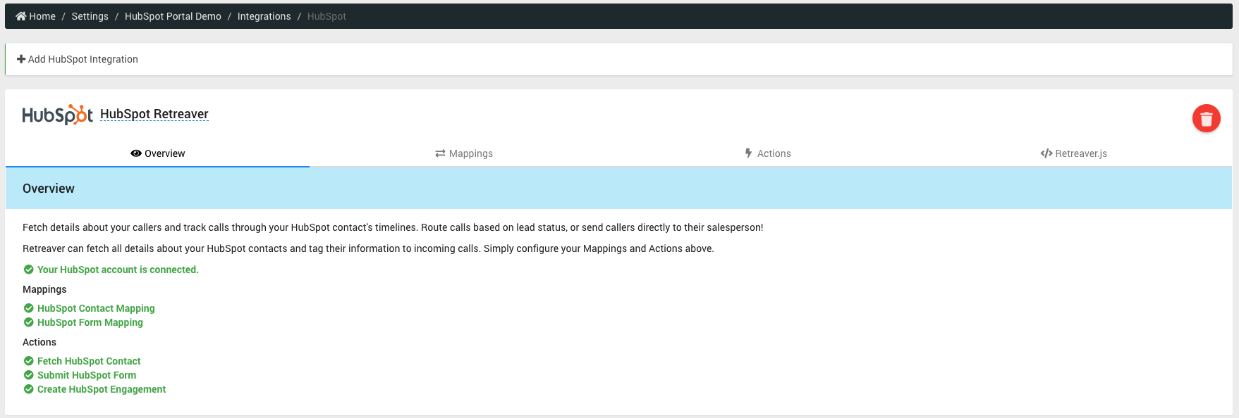The image size is (1239, 418).
Task: Navigate to Settings in breadcrumb
Action: tap(90, 16)
